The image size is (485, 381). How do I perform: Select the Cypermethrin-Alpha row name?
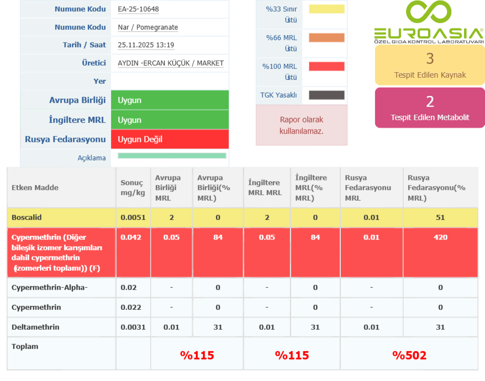(50, 287)
